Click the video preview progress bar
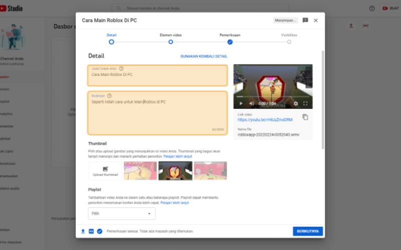The image size is (401, 250). (273, 96)
